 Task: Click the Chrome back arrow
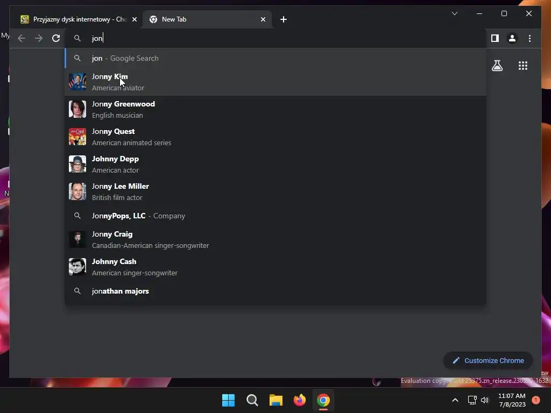click(x=22, y=38)
